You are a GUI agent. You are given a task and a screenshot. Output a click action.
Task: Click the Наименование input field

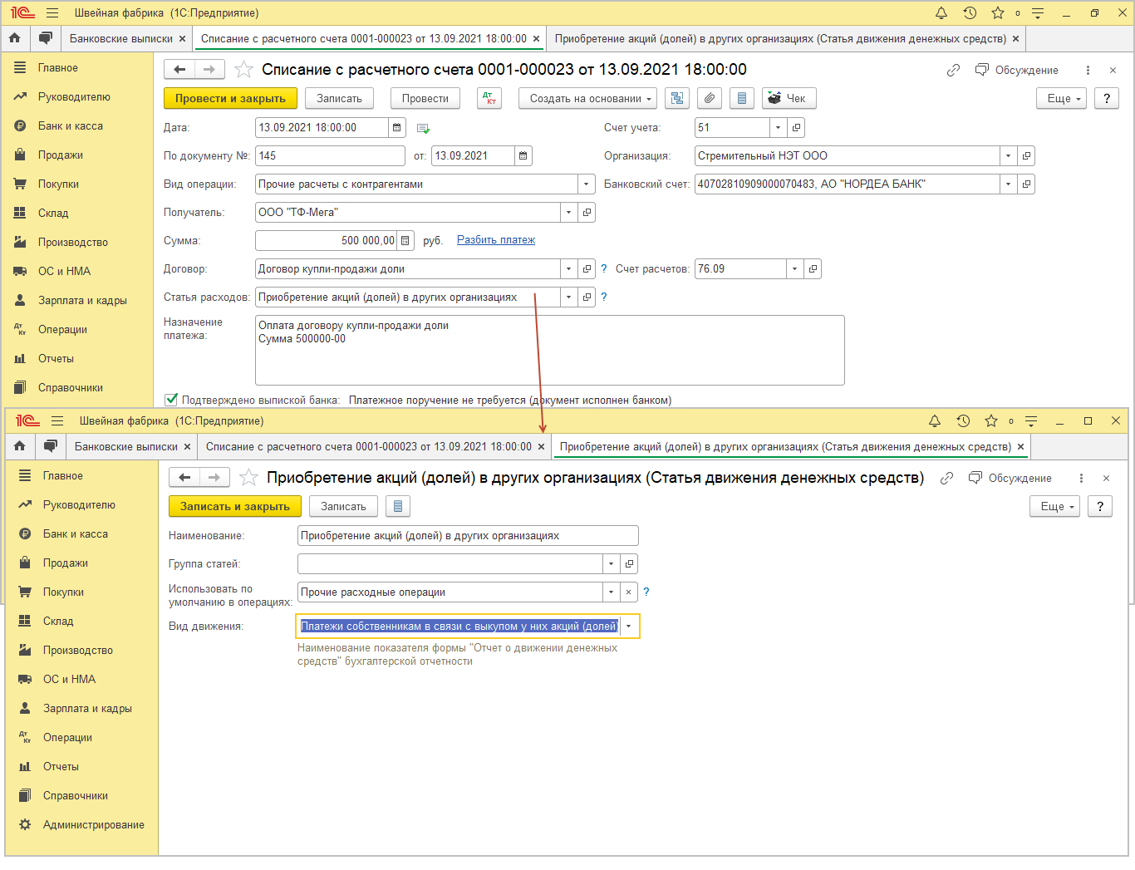[468, 536]
